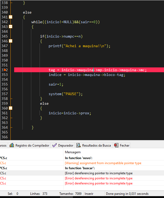The height and width of the screenshot is (198, 164).
Task: Click the printf "Achei a maquina!" line
Action: click(80, 46)
